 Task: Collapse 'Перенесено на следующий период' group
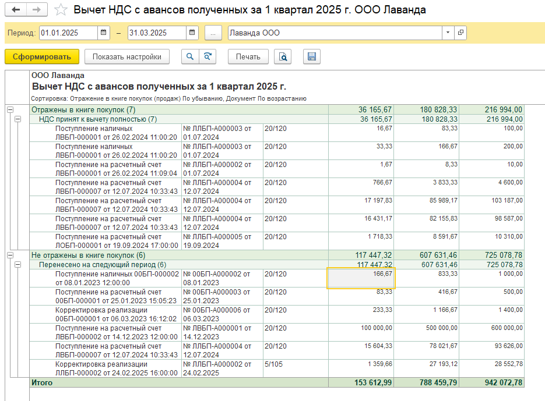[x=17, y=264]
